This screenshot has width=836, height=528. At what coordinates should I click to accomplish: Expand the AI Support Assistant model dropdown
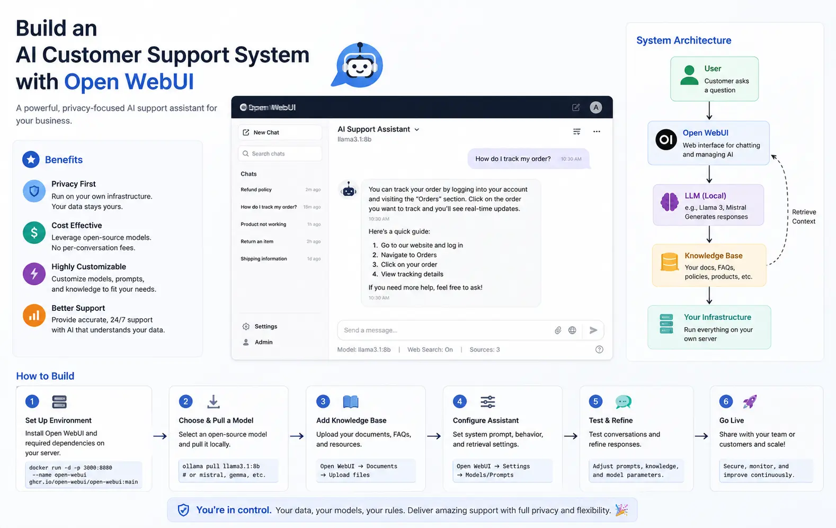378,129
